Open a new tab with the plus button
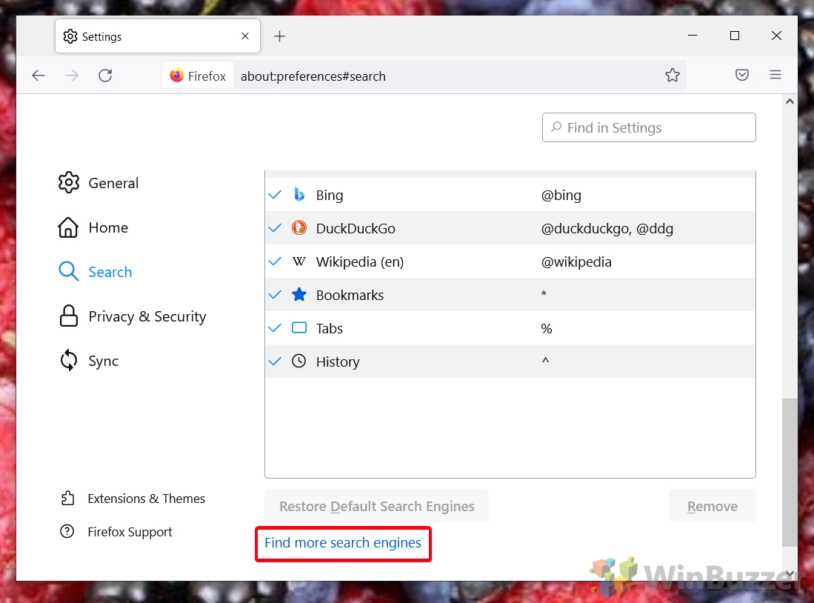Screen dimensions: 814x603 coord(279,36)
